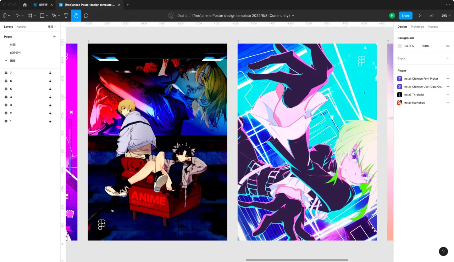Open the 部分组件 page

(16, 53)
